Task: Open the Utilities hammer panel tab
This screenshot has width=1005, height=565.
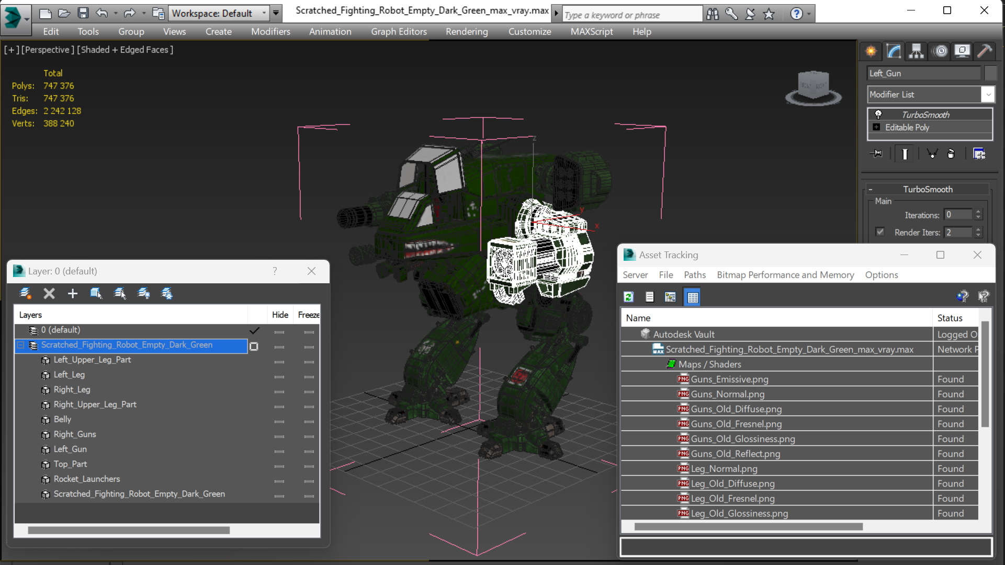Action: [984, 51]
